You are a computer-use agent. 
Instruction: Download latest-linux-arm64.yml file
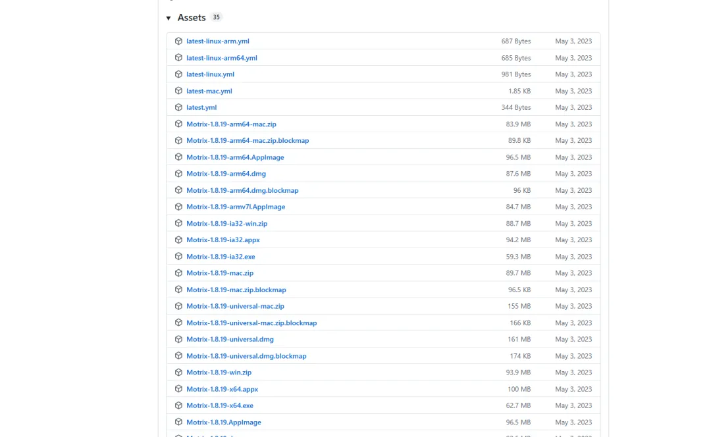pos(221,58)
